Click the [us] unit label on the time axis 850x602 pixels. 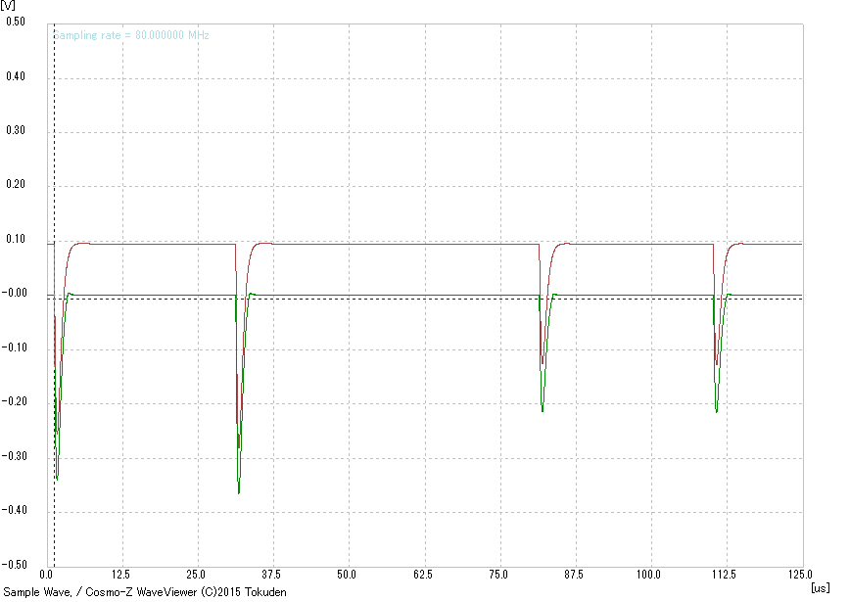click(820, 588)
